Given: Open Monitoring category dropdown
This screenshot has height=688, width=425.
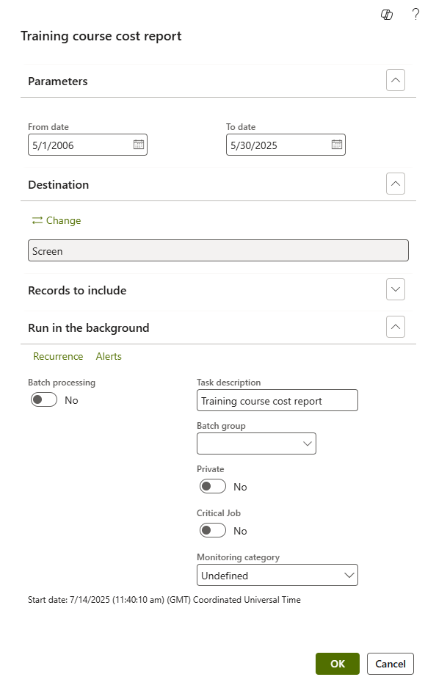Looking at the screenshot, I should 277,575.
